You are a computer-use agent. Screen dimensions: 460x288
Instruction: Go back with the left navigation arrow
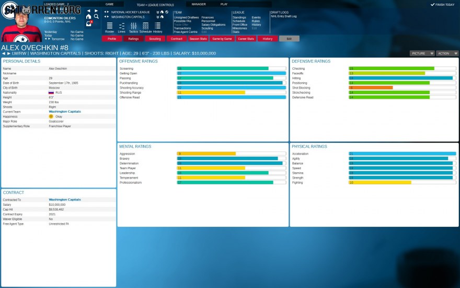(88, 11)
